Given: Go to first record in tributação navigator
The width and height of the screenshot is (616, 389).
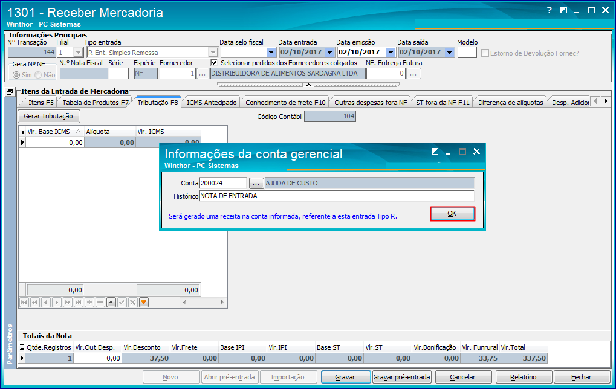Looking at the screenshot, I should (24, 302).
